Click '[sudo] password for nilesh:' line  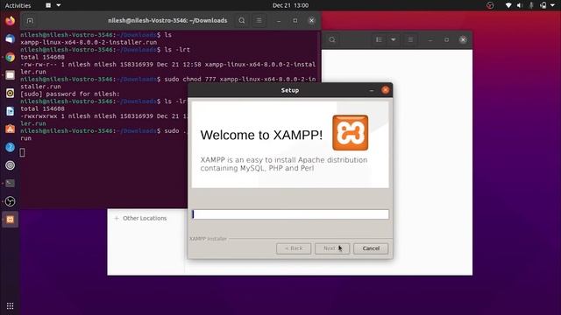[70, 94]
